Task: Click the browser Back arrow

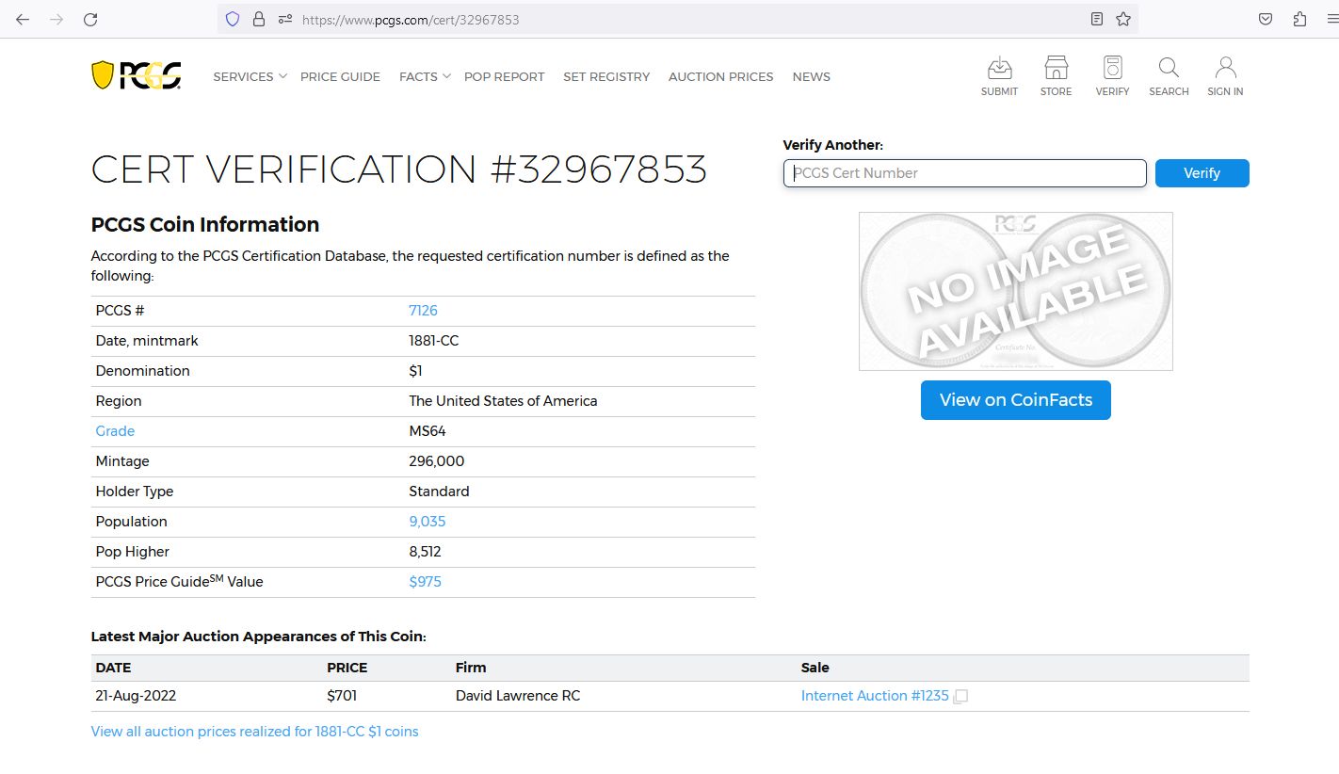Action: [x=23, y=19]
